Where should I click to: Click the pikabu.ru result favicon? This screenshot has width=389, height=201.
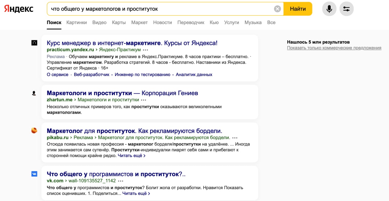click(34, 131)
